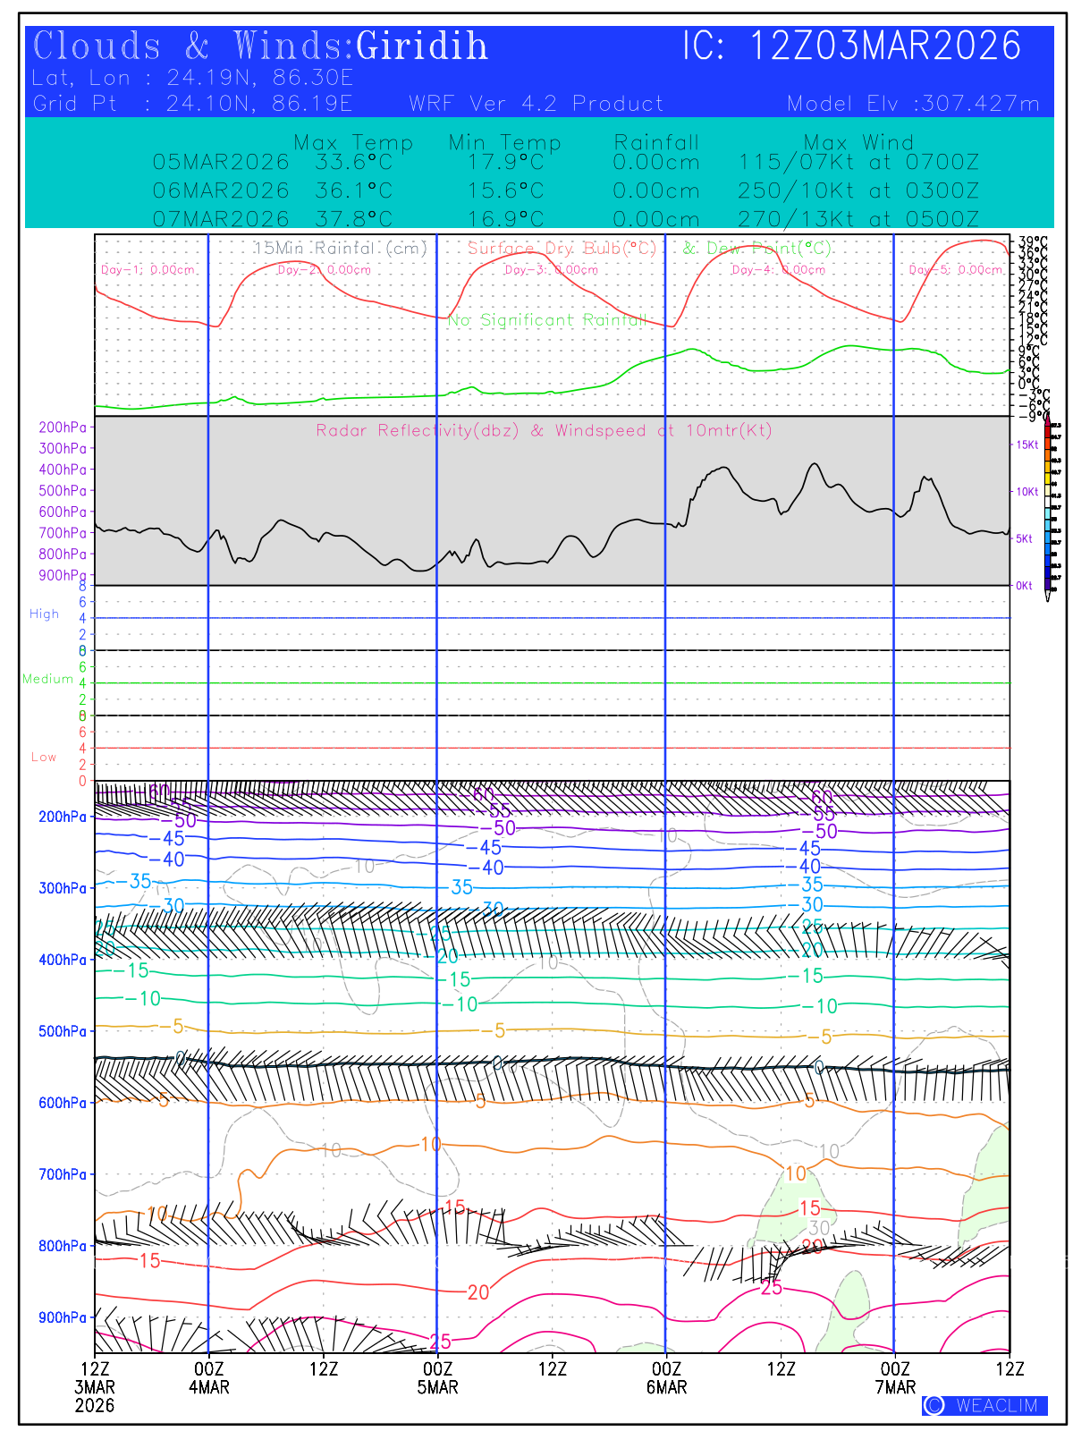Select the 12Z 3MAR 2026 start label
The width and height of the screenshot is (1073, 1431).
tap(95, 1386)
